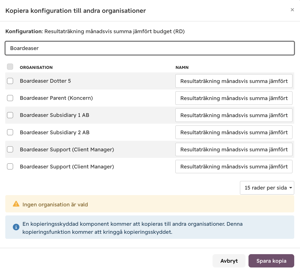
Task: Click the dialog title "Kopiera konfiguration till andra organisationer"
Action: (x=76, y=11)
